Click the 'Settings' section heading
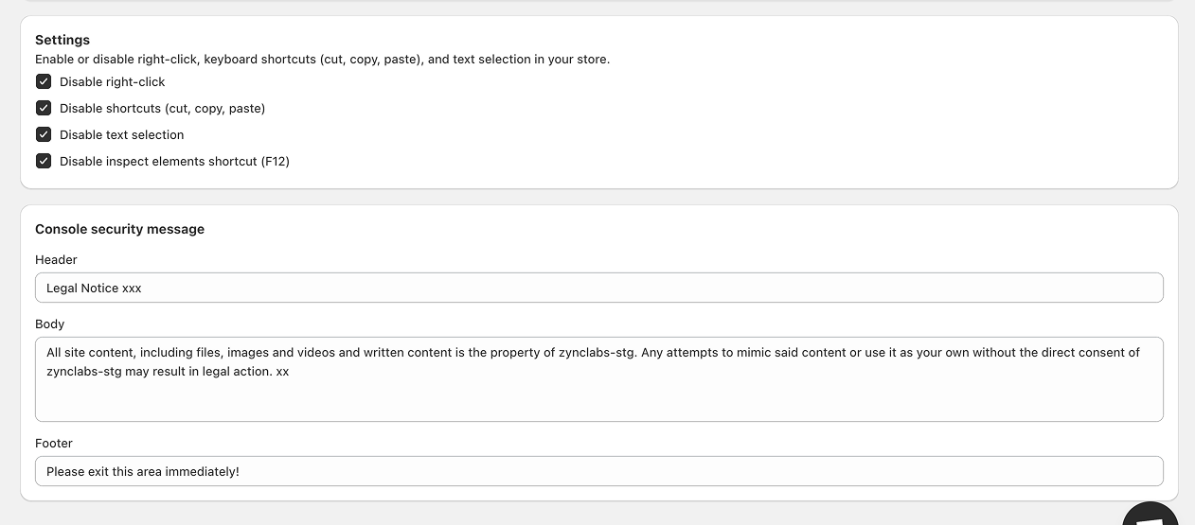The height and width of the screenshot is (525, 1195). tap(62, 40)
